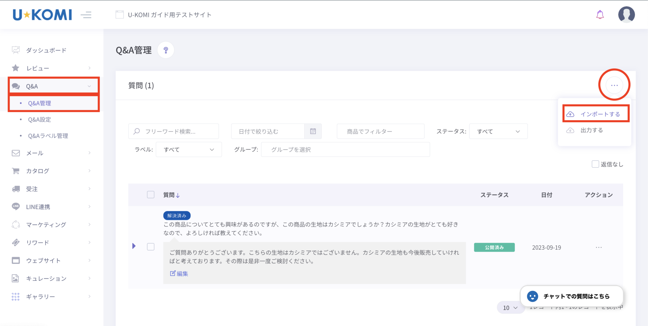The width and height of the screenshot is (648, 326).
Task: Check the question row checkbox
Action: tap(151, 247)
